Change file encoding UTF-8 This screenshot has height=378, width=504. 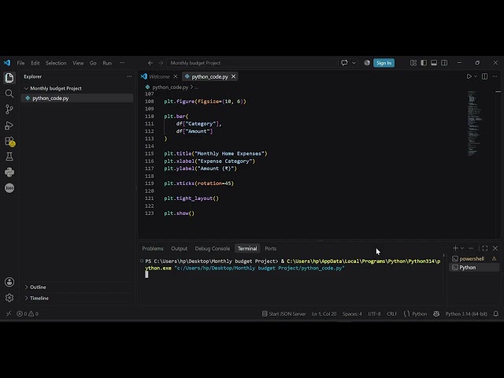[374, 313]
